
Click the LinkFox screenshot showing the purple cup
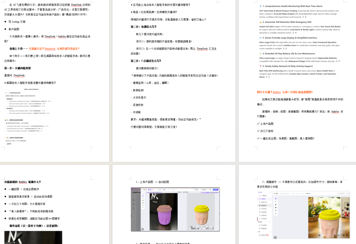(x=175, y=209)
